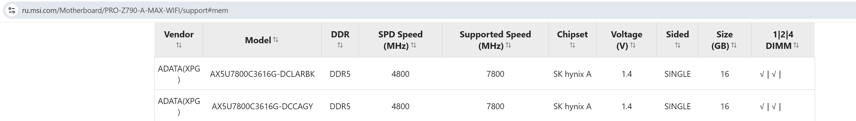Sort by Voltage column arrows icon
Viewport: 856px width, 121px height.
633,45
